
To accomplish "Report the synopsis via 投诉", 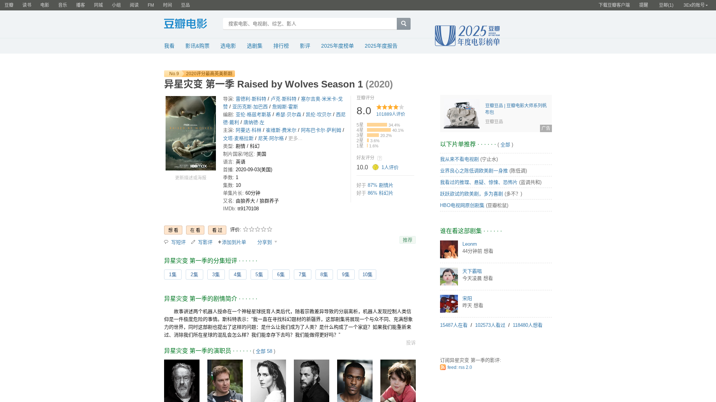I will pyautogui.click(x=411, y=343).
